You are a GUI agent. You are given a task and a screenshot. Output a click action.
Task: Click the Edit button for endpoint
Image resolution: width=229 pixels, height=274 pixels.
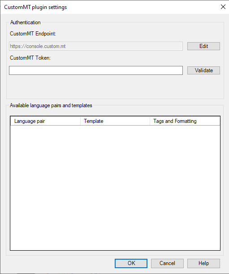tap(203, 46)
